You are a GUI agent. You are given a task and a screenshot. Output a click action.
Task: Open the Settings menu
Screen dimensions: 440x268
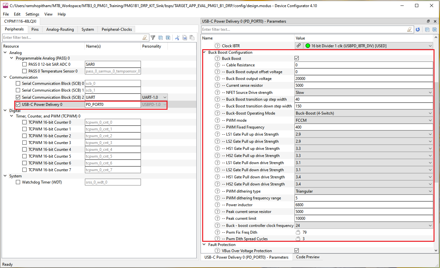tap(32, 14)
